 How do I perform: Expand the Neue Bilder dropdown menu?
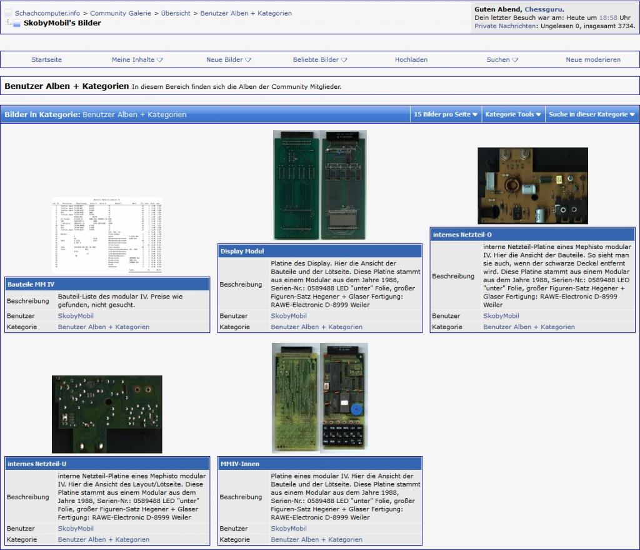pos(228,60)
